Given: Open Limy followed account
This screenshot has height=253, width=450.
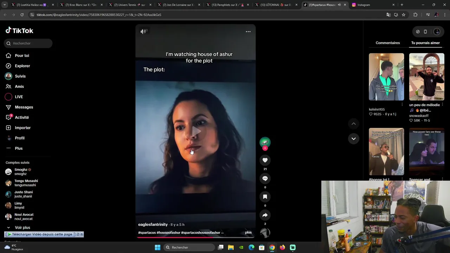Looking at the screenshot, I should 18,206.
